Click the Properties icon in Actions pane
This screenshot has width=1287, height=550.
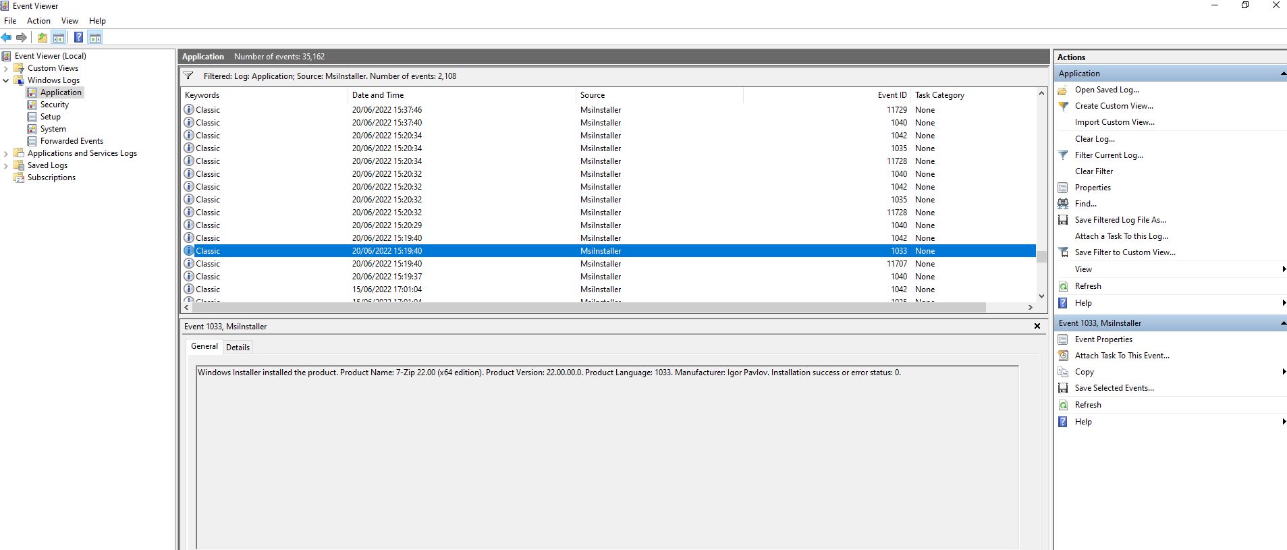coord(1063,188)
